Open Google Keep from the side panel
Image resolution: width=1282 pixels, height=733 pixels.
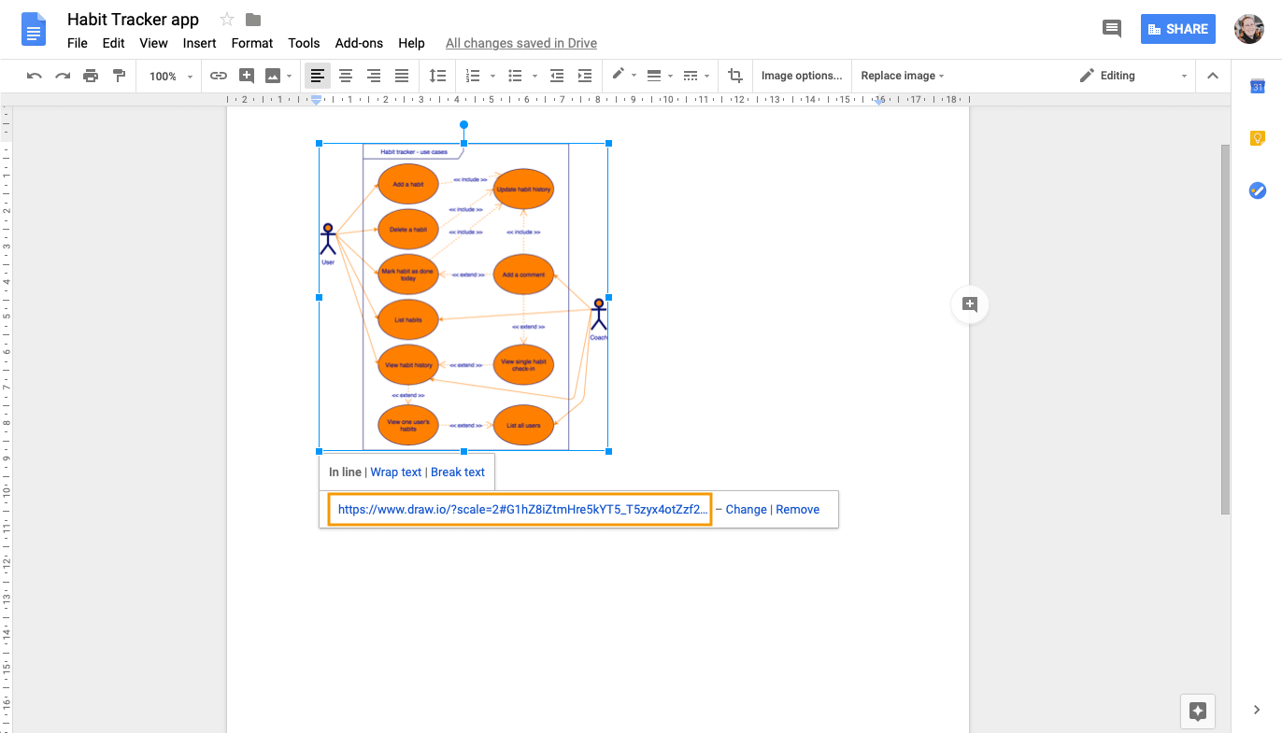pyautogui.click(x=1257, y=137)
